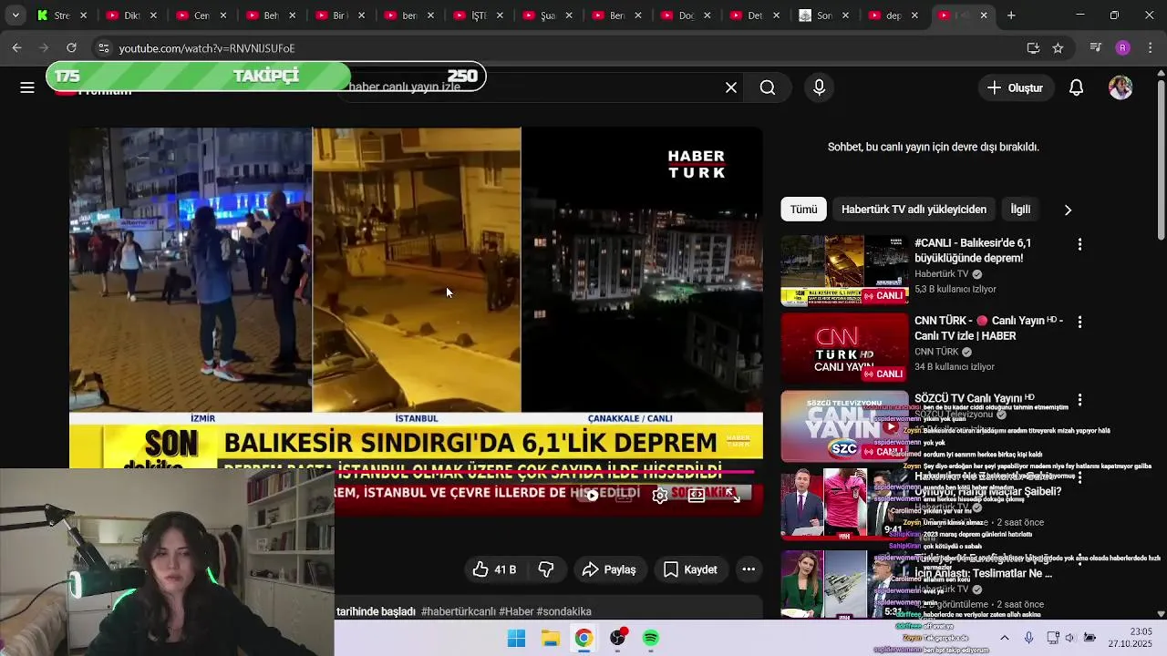Open the YouTube hamburger guide menu
Image resolution: width=1167 pixels, height=656 pixels.
point(27,87)
